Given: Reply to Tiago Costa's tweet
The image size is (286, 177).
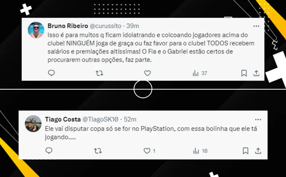Looking at the screenshot, I should 49,151.
